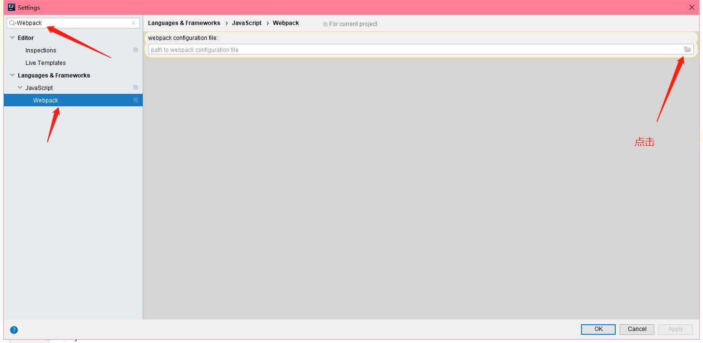This screenshot has height=343, width=703.
Task: Confirm settings with the OK button
Action: pyautogui.click(x=598, y=329)
